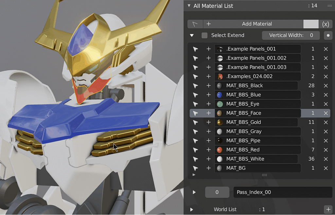Enable the Select Extend checkbox

tap(204, 35)
